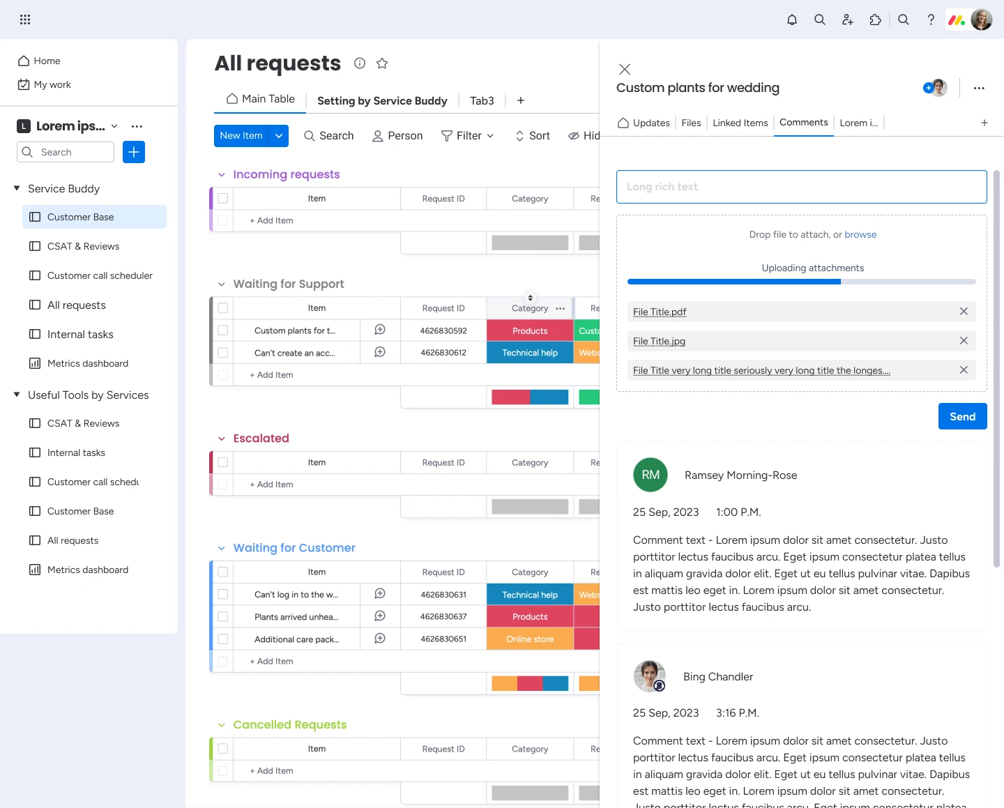Sort the board items
Screen dimensions: 1004x808
tap(532, 136)
